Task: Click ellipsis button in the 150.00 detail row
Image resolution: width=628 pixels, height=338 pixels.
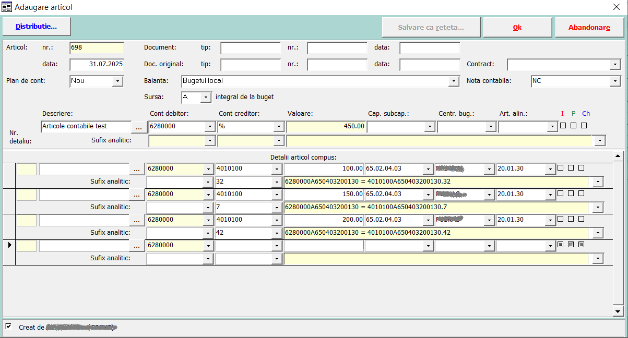Action: [137, 195]
